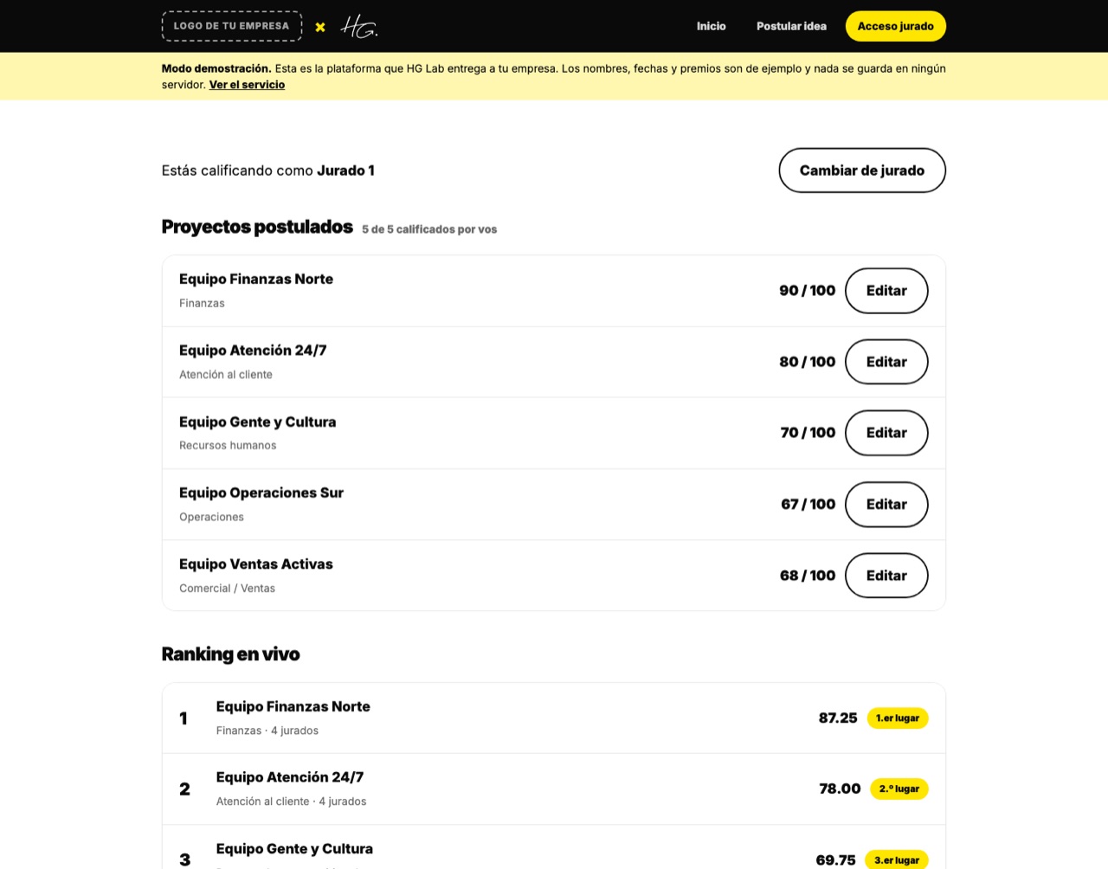
Task: Open Equipo Atención 24/7 ranking row
Action: tap(554, 789)
